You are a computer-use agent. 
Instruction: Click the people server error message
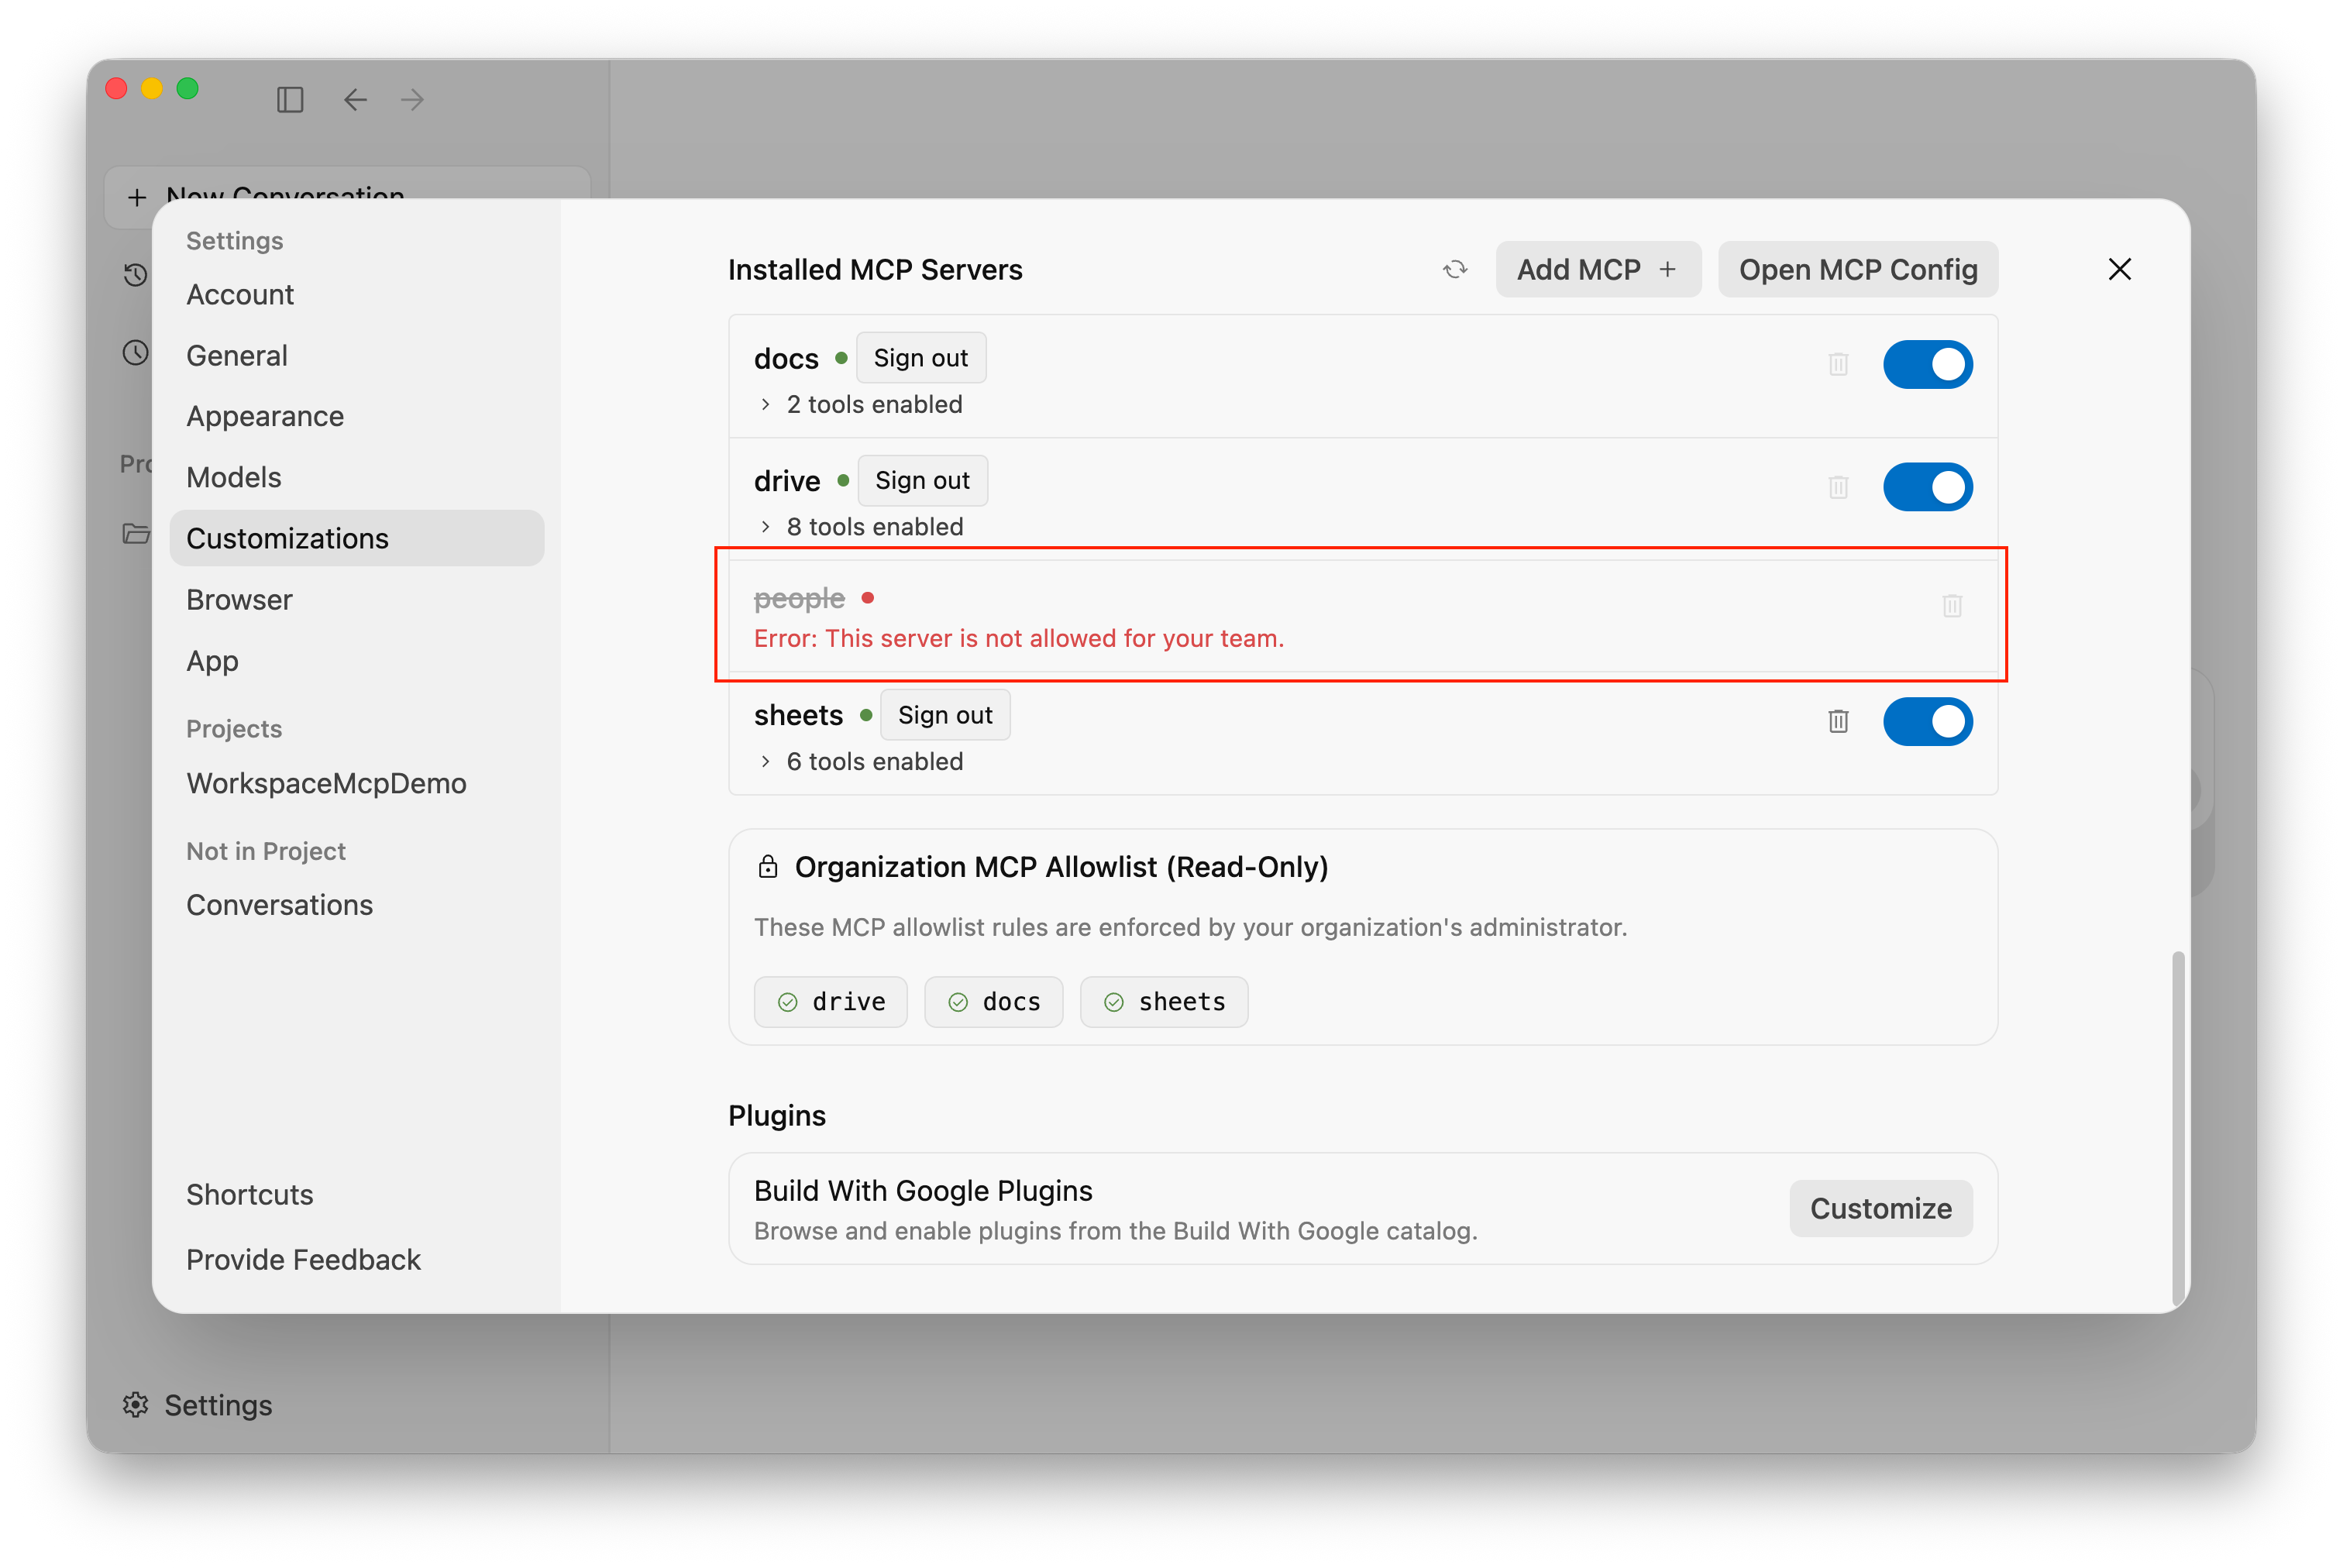[x=1019, y=638]
